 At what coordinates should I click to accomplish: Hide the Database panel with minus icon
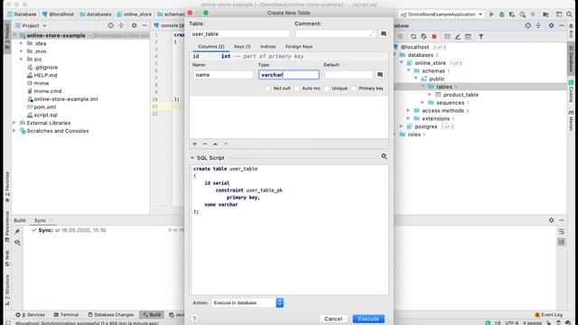coord(562,25)
